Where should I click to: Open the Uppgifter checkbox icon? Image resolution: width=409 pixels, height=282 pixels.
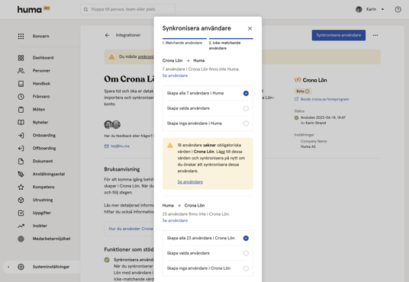(21, 213)
